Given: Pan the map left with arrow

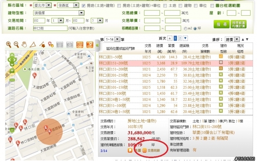Looking at the screenshot, I should coord(9,60).
